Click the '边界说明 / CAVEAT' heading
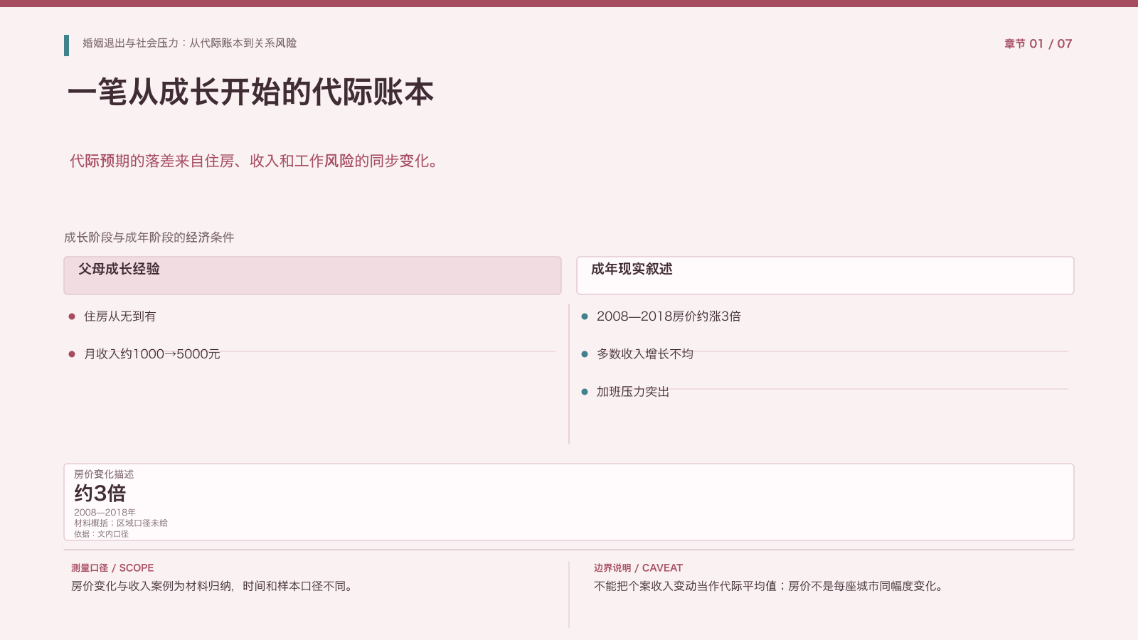 638,568
